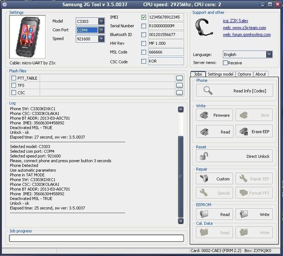Click the HW Rev input field
Screen dimensions: 283x256
point(166,43)
